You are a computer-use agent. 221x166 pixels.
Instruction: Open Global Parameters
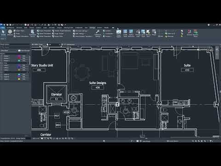[44, 36]
